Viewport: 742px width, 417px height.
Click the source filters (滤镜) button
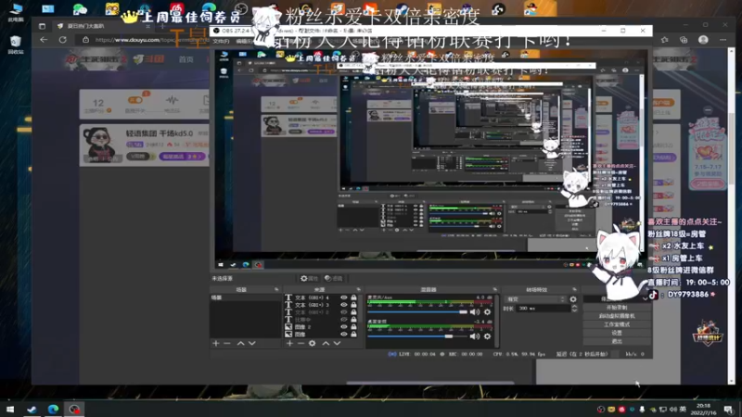[x=334, y=279]
